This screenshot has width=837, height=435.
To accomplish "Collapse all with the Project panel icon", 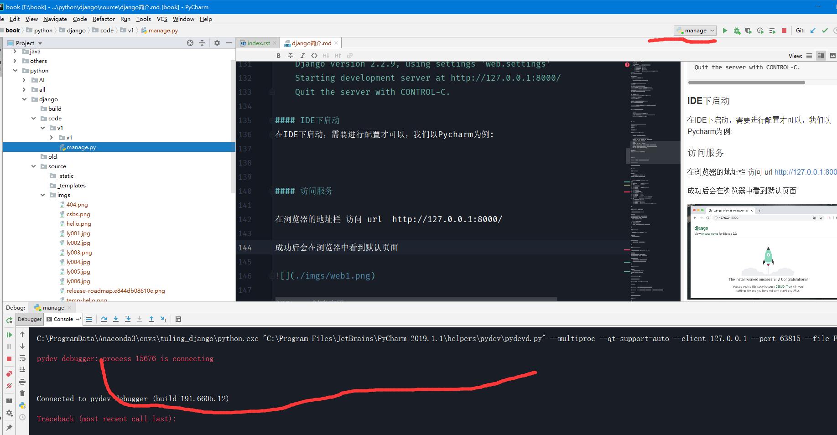I will pos(202,43).
